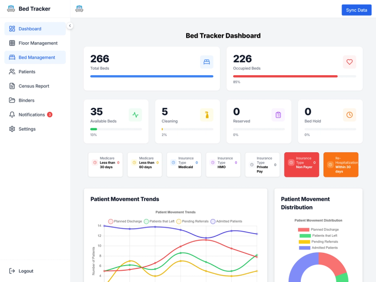Click the spray bottle icon on Cleaning card
Screen dimensions: 376x282
(206, 115)
